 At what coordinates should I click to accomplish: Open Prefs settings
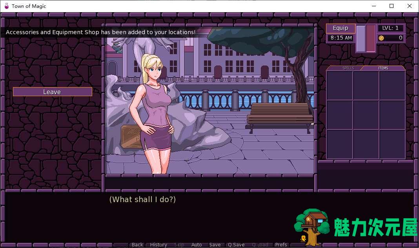281,244
